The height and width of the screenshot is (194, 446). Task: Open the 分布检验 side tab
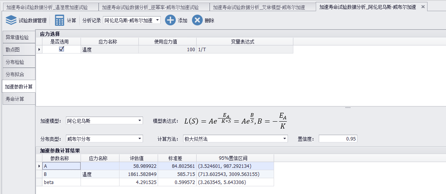(x=19, y=62)
